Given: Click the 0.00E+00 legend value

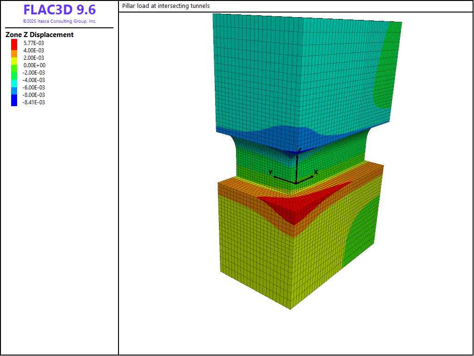Looking at the screenshot, I should click(34, 65).
